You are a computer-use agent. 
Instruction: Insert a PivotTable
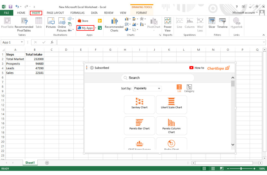coord(7,23)
